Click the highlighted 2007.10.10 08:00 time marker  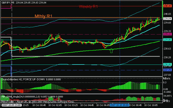coord(120,105)
